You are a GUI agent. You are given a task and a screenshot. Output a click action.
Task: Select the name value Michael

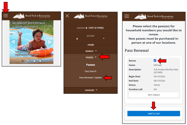pos(158,65)
